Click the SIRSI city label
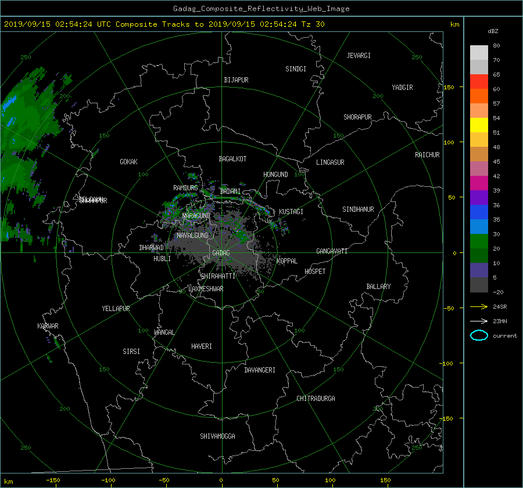The width and height of the screenshot is (523, 488). tap(131, 352)
